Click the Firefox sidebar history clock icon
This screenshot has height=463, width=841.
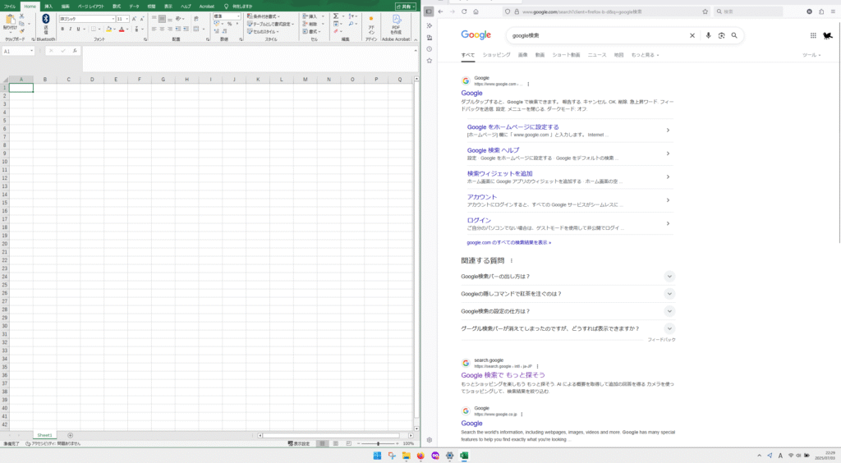(429, 48)
